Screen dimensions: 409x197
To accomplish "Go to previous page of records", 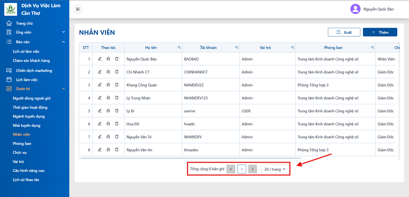I will (x=231, y=169).
